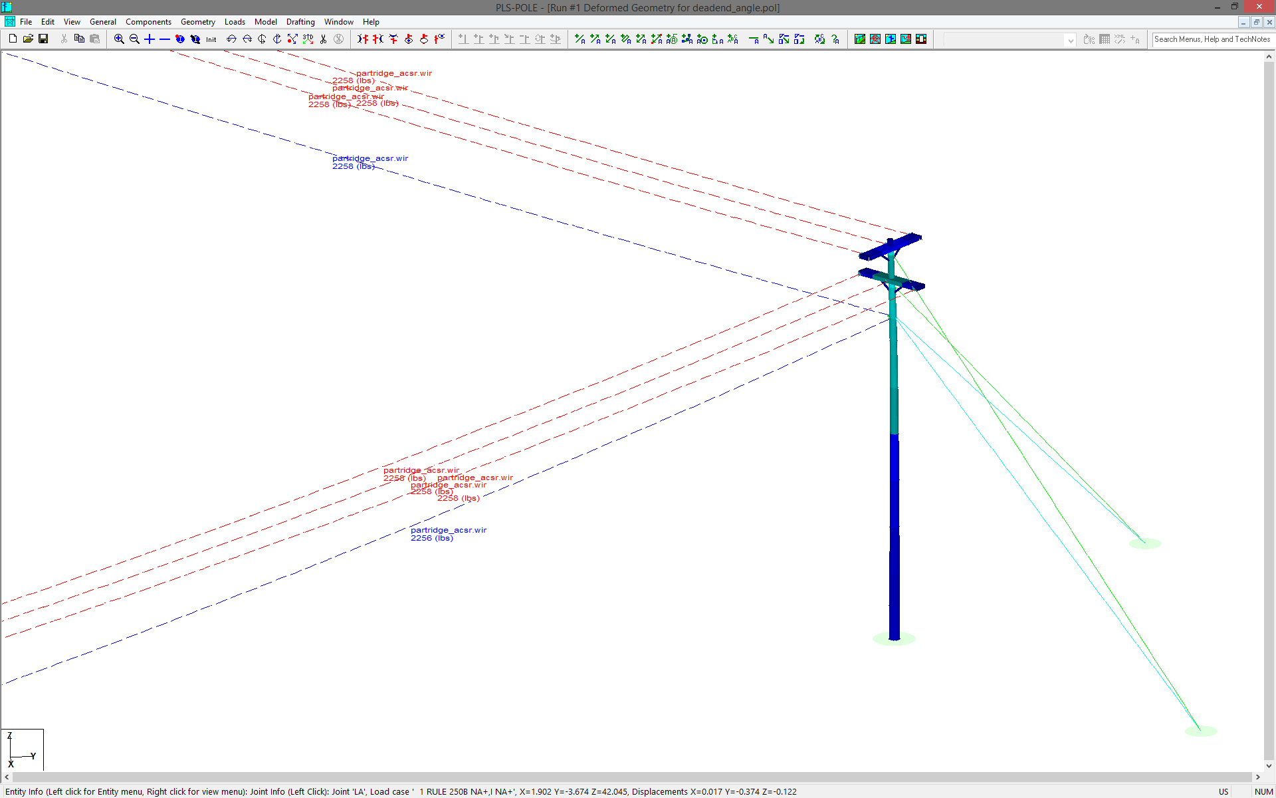Screen dimensions: 1276x798
Task: Open the Model menu
Action: (x=266, y=22)
